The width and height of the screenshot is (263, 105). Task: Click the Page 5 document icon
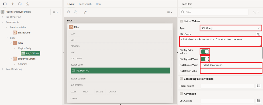click(2, 12)
